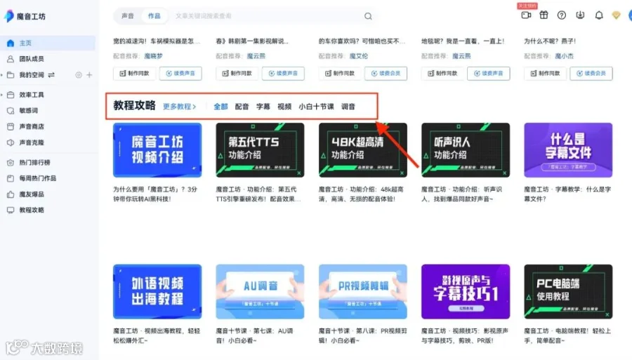Click 制作同款 under 魔晓梦 card
The height and width of the screenshot is (360, 632).
[134, 73]
